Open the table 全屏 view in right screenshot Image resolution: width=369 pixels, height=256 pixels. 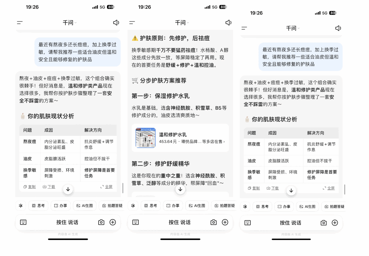(x=329, y=188)
